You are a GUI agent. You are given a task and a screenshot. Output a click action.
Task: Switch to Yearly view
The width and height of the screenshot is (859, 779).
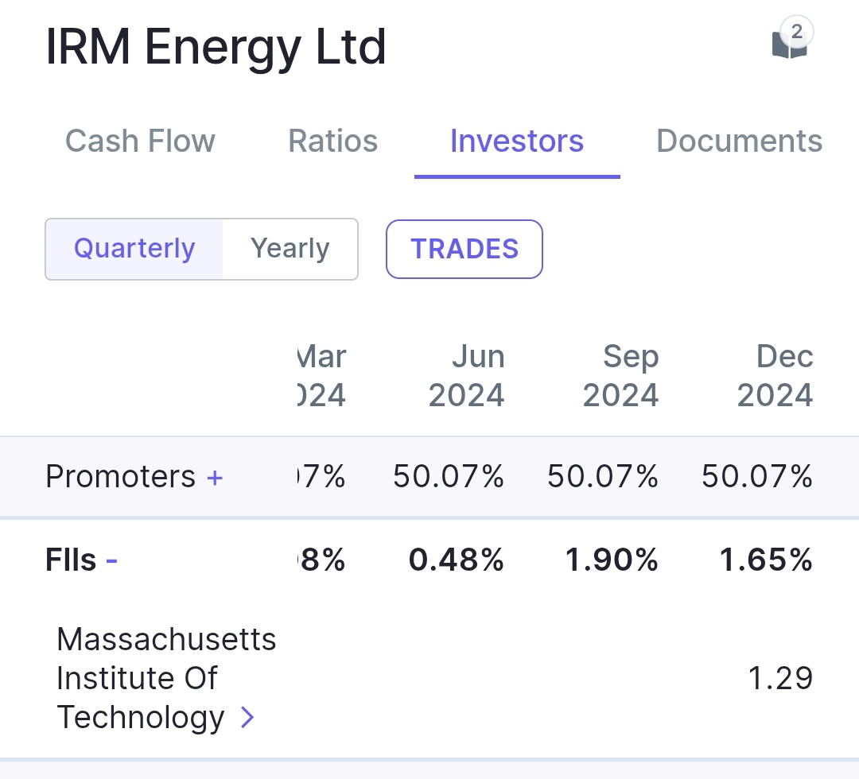[290, 249]
